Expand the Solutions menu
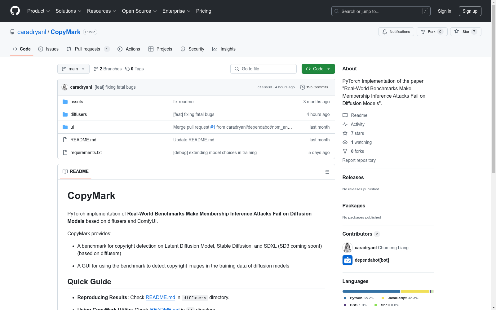Image resolution: width=496 pixels, height=310 pixels. [x=68, y=11]
